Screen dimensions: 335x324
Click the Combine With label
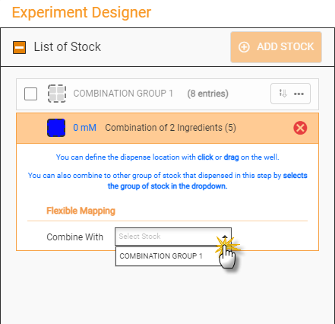tap(75, 237)
